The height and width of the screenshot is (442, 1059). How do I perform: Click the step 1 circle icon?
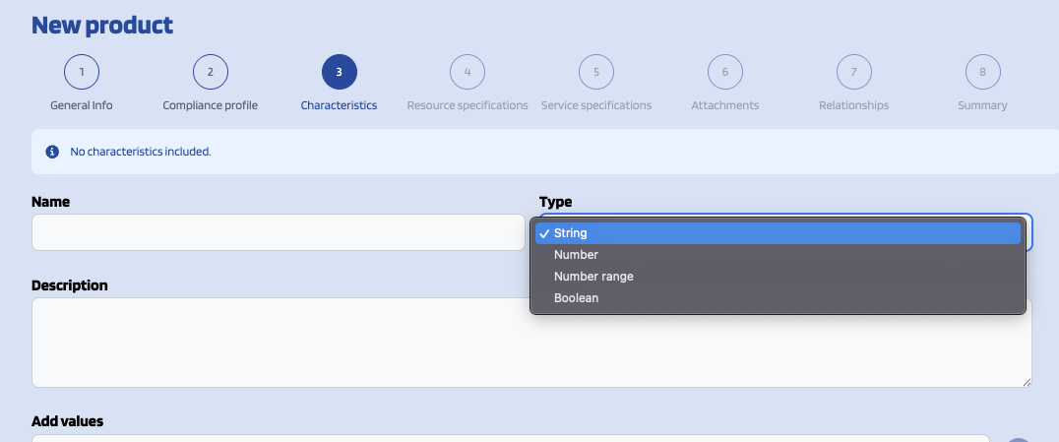[82, 72]
